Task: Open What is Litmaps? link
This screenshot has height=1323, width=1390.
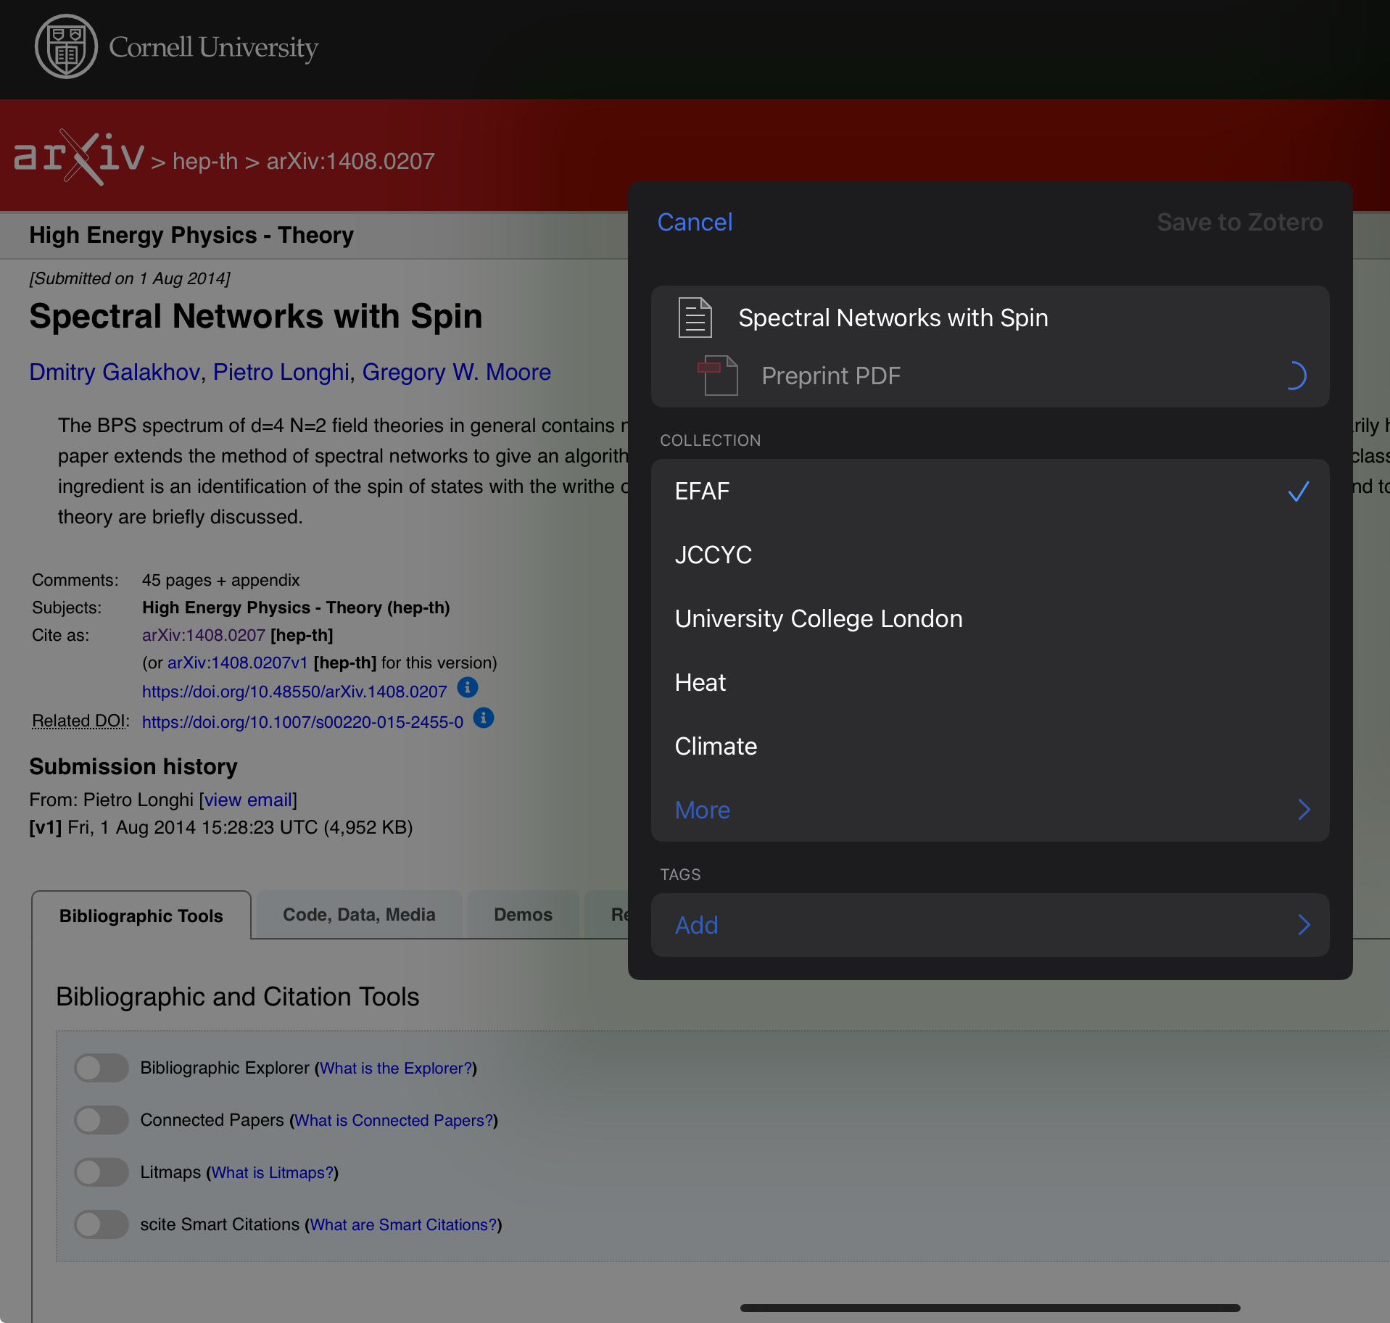Action: point(273,1172)
